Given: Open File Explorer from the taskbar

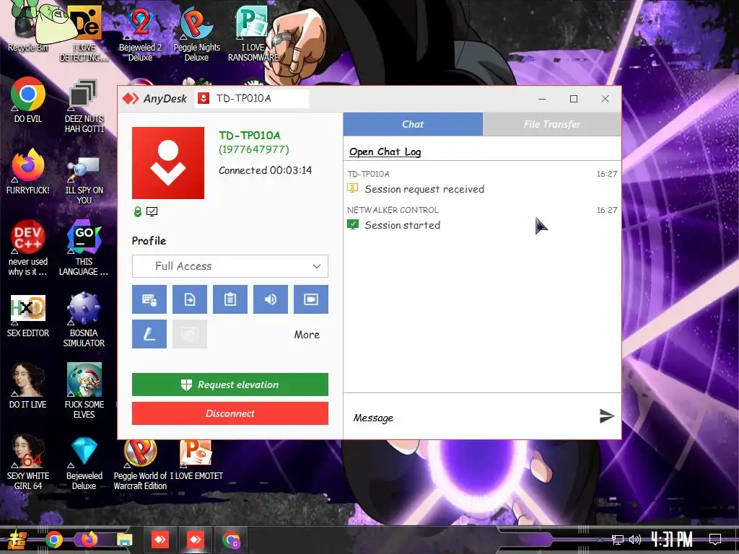Looking at the screenshot, I should pyautogui.click(x=124, y=540).
